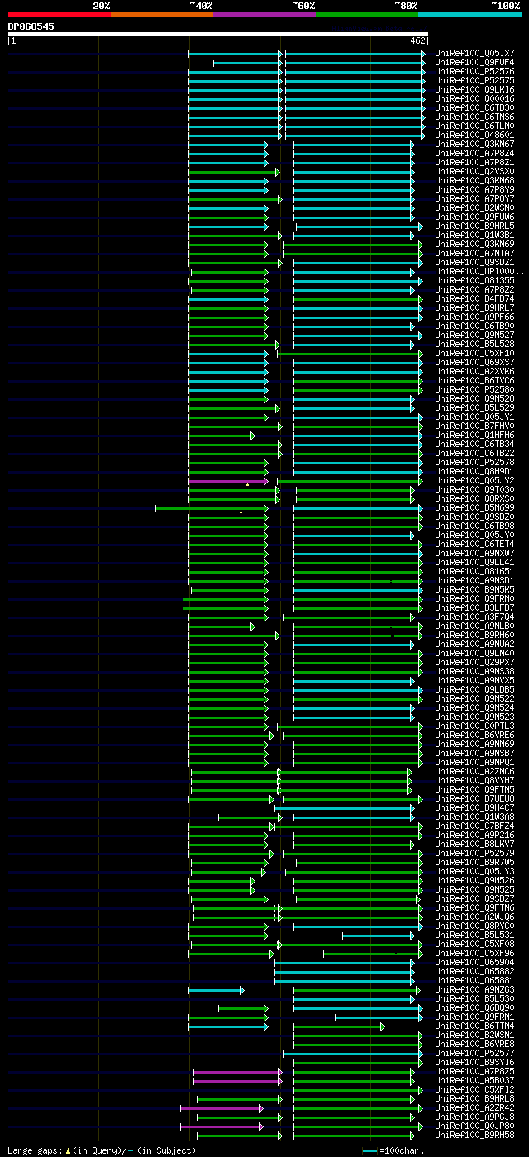Open the UniRef100_Q9LKI6 hit
The width and height of the screenshot is (529, 1157).
tap(474, 89)
